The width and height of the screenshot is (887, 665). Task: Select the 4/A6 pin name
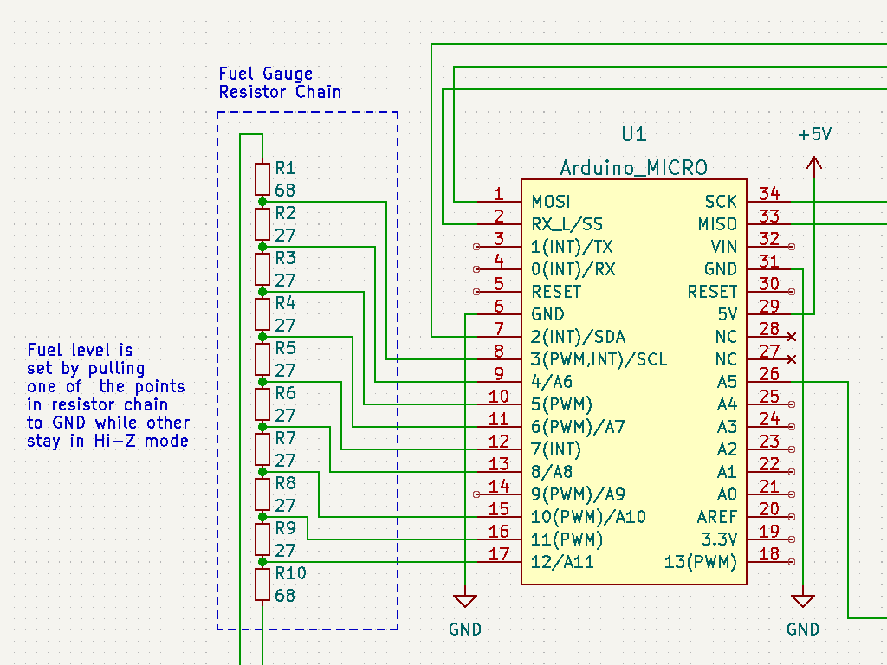coord(552,382)
